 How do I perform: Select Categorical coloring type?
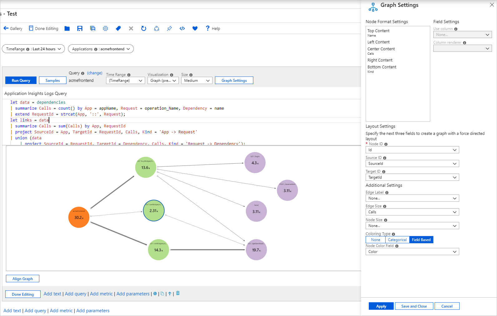tap(397, 240)
